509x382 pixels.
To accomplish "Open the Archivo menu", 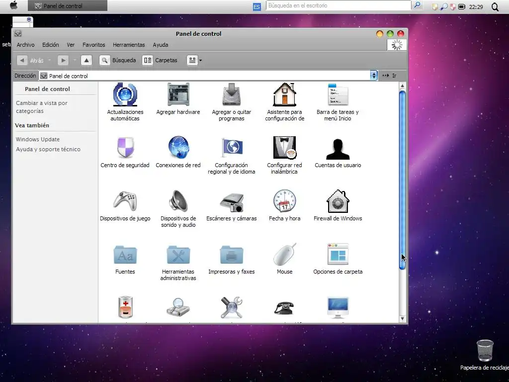I will point(25,45).
